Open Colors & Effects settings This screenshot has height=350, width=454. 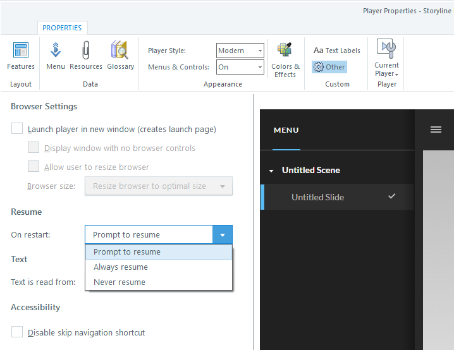pyautogui.click(x=285, y=60)
